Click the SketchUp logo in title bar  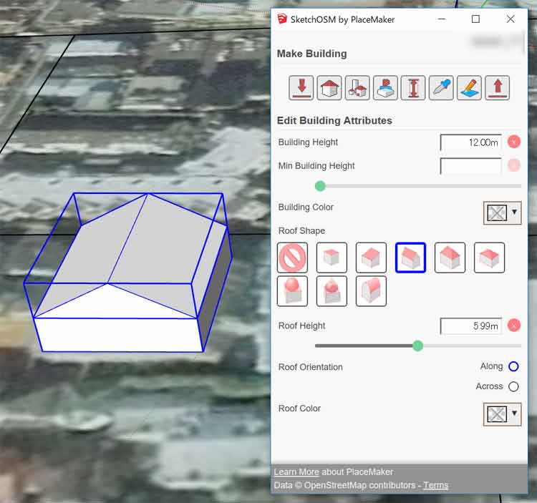282,19
